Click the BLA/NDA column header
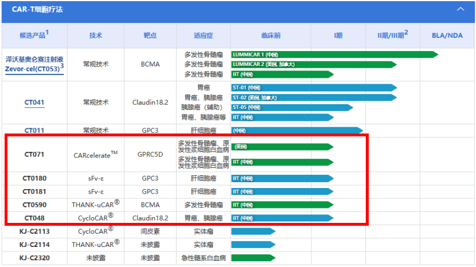Image resolution: width=476 pixels, height=267 pixels. pos(447,36)
